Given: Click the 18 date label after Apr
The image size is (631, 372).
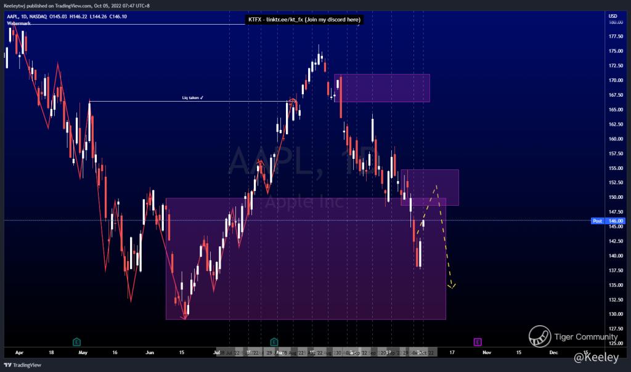Looking at the screenshot, I should click(51, 353).
